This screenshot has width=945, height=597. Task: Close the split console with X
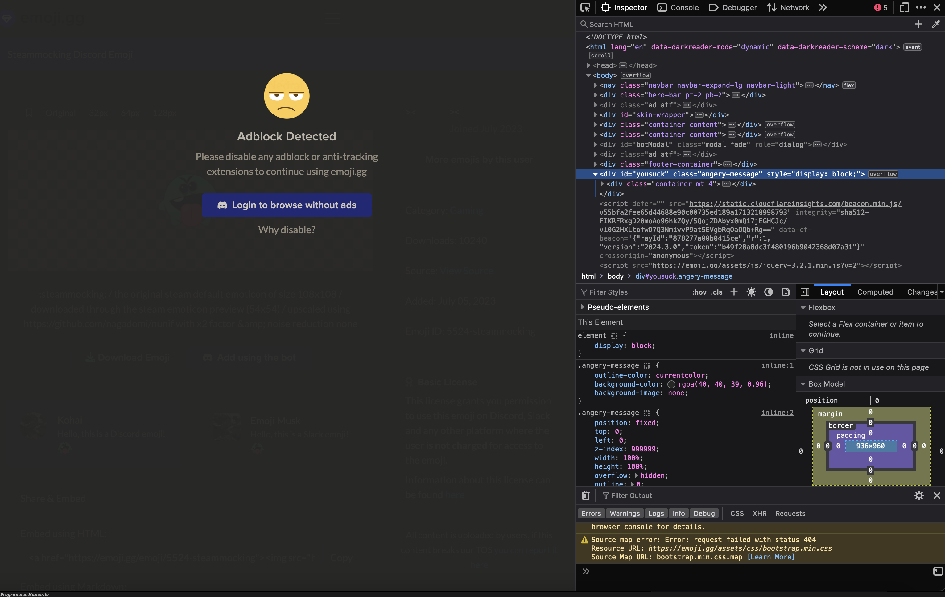point(937,496)
